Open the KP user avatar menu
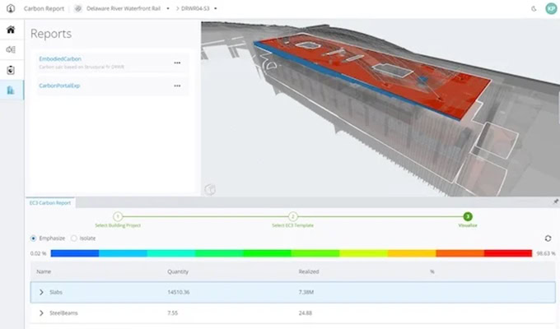Image resolution: width=560 pixels, height=329 pixels. [551, 8]
